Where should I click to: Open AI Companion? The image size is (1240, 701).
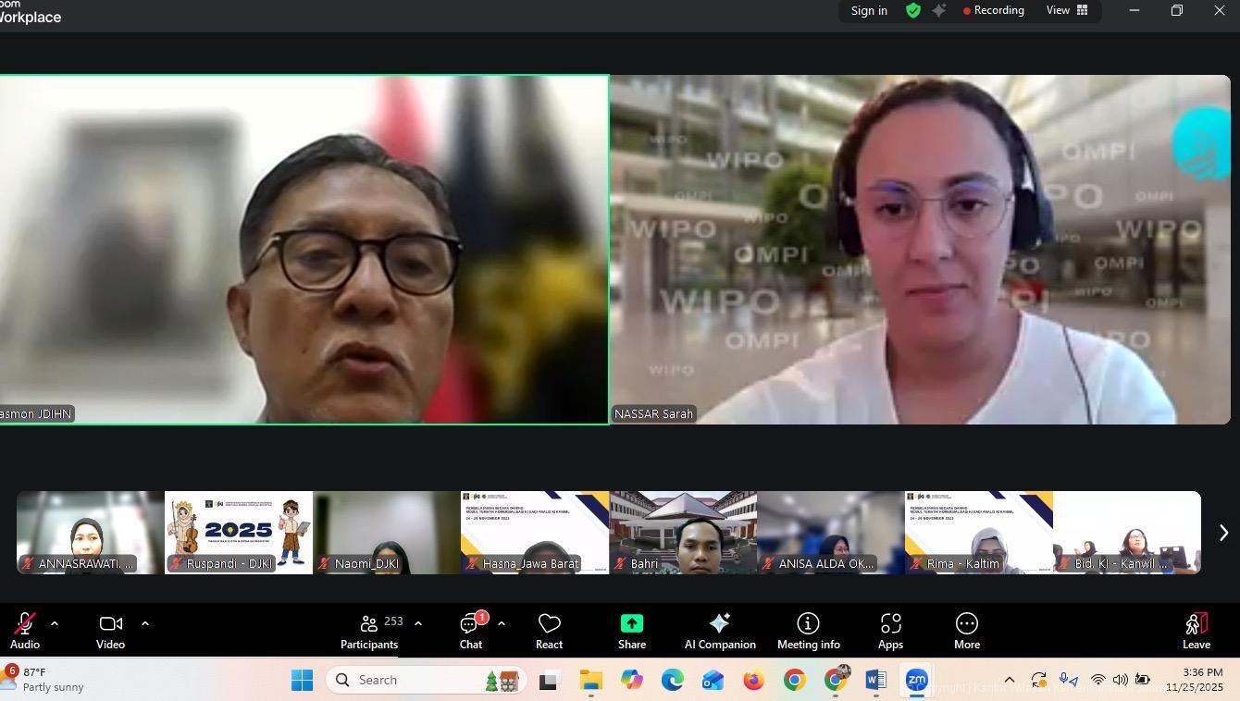720,631
